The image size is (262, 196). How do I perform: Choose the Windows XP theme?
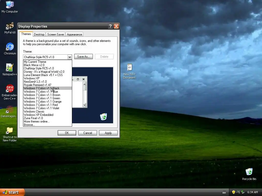coord(48,78)
